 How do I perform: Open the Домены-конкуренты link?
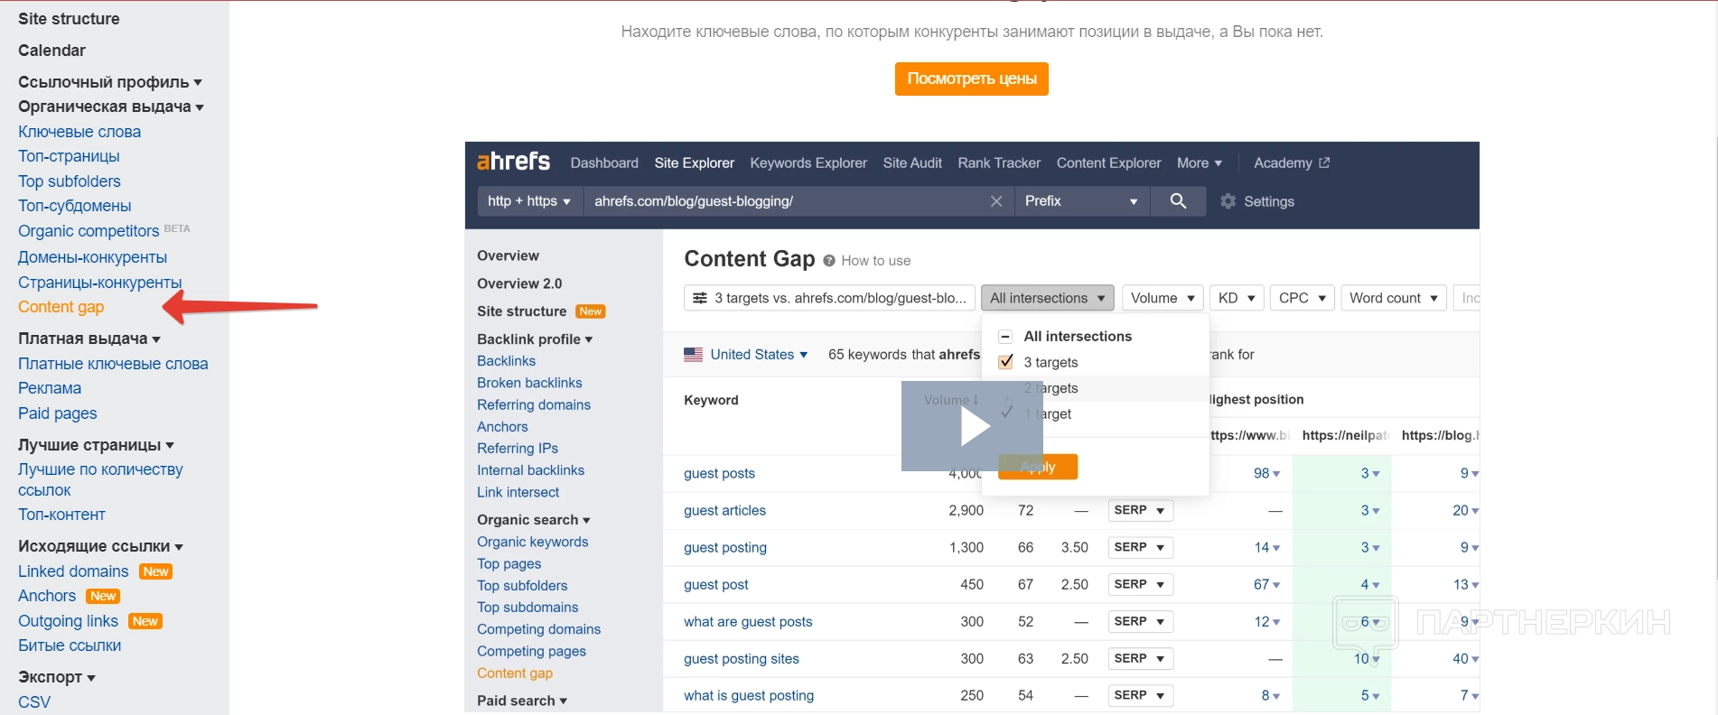[x=92, y=257]
